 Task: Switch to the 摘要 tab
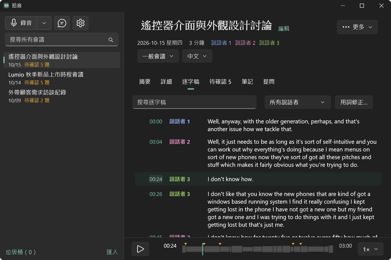[145, 82]
